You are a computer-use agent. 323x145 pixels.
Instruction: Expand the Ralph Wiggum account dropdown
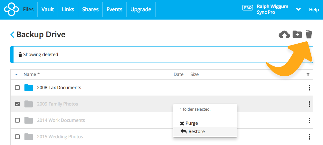[x=298, y=10]
